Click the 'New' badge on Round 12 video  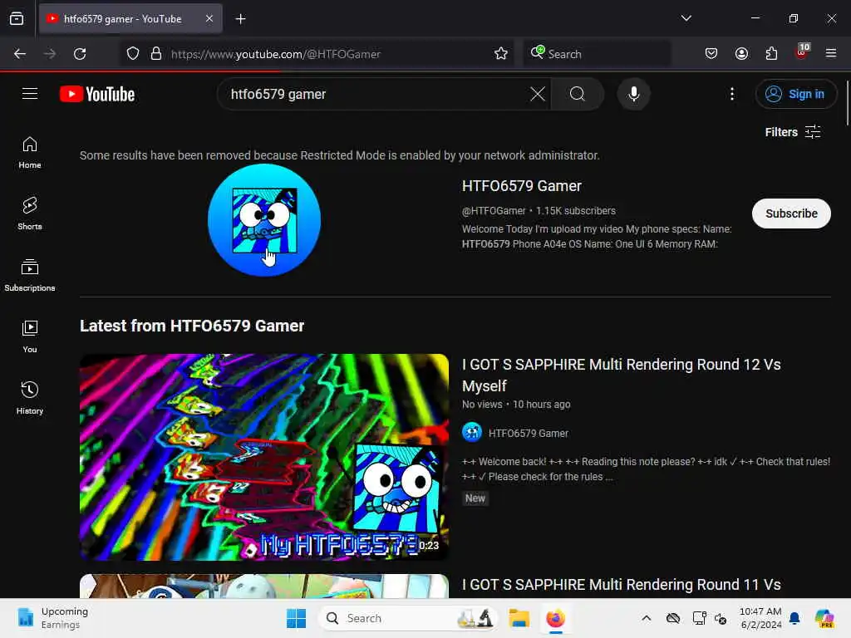pyautogui.click(x=475, y=498)
